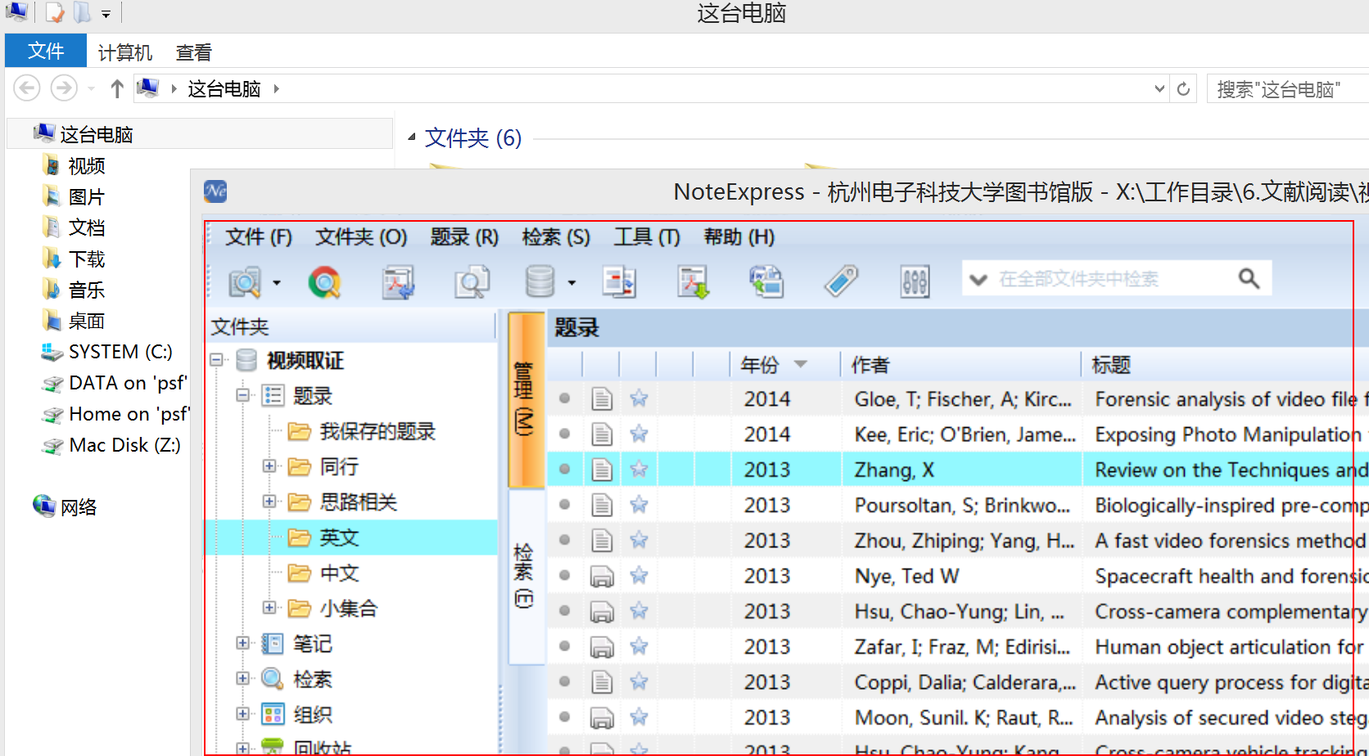Image resolution: width=1369 pixels, height=756 pixels.
Task: Click the document icon in the Gloe, T row
Action: [602, 399]
